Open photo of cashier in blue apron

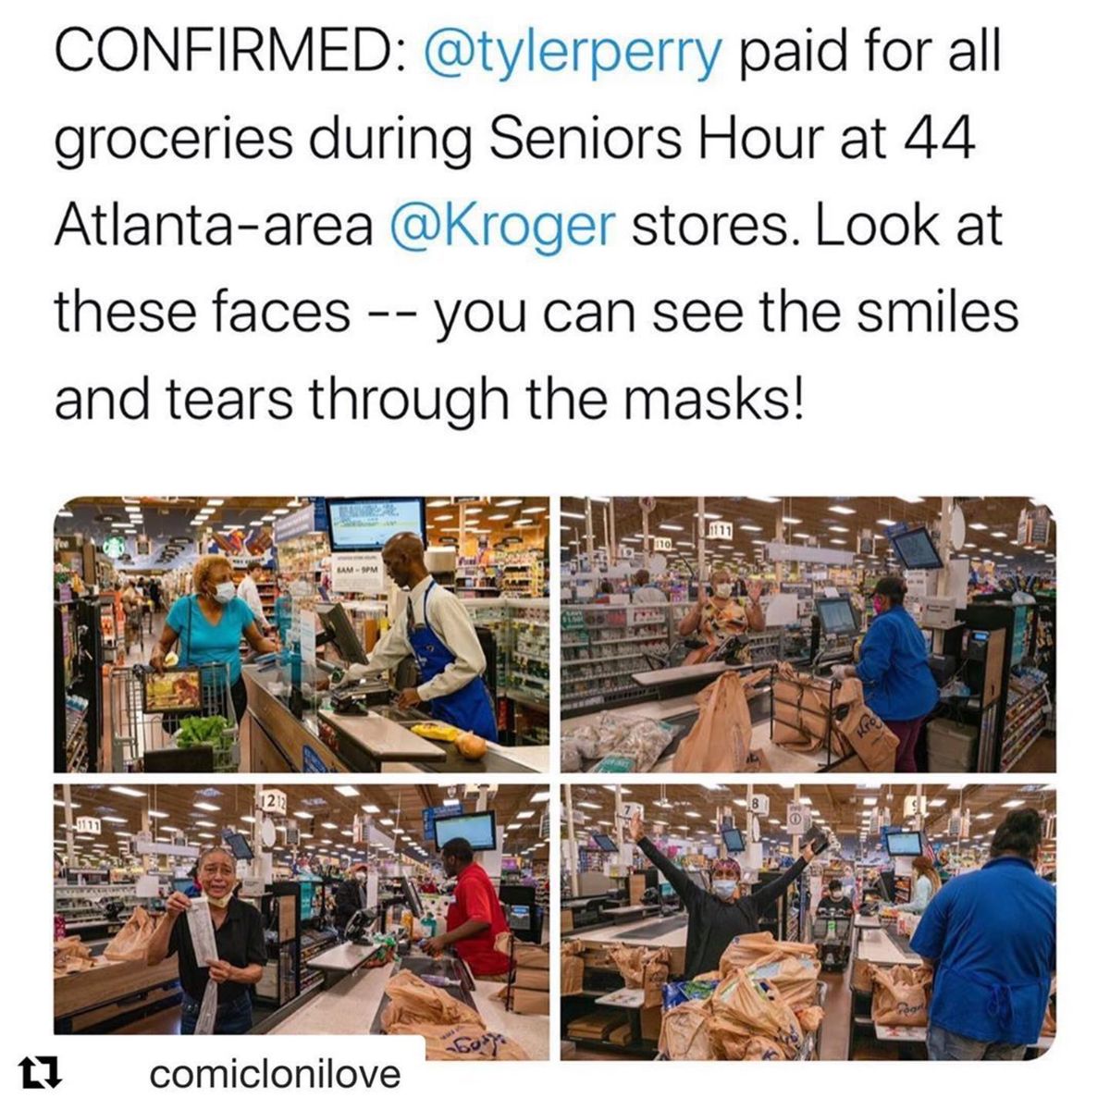pyautogui.click(x=302, y=635)
